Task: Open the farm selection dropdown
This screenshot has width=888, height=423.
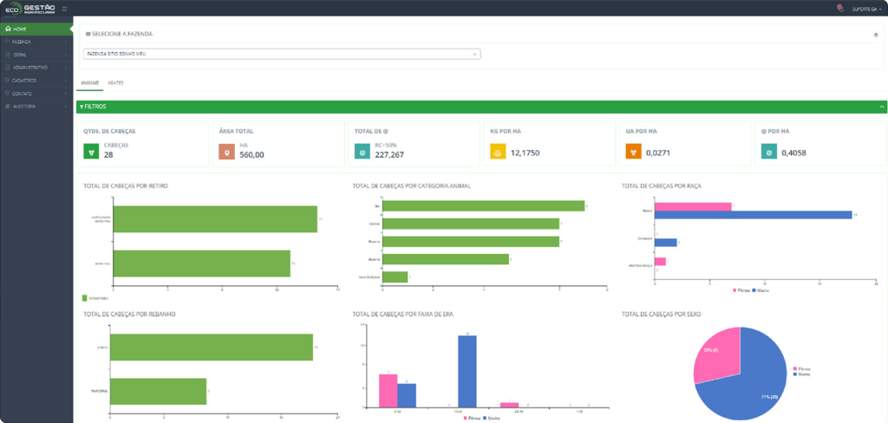Action: pyautogui.click(x=282, y=54)
